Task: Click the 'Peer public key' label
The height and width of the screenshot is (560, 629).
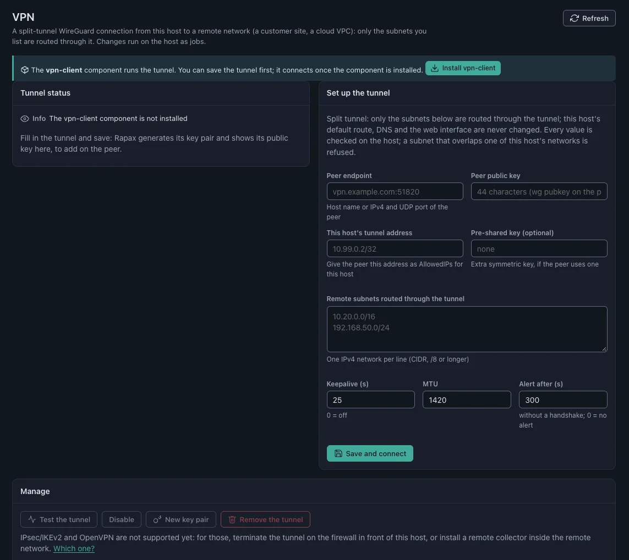Action: [x=495, y=175]
